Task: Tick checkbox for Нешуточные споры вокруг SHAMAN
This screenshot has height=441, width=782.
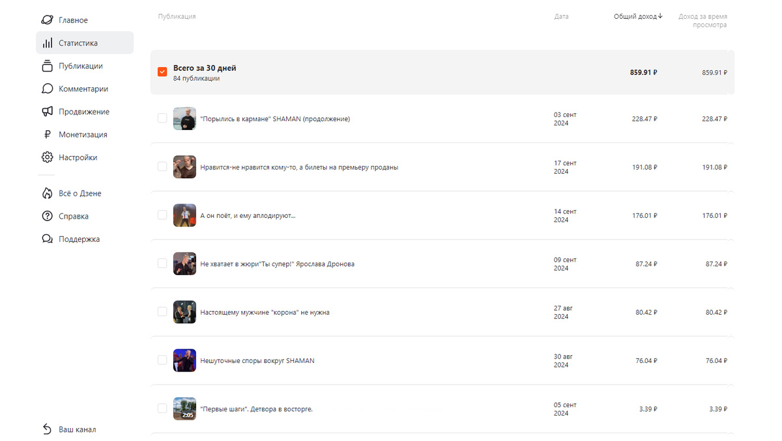Action: pyautogui.click(x=162, y=360)
